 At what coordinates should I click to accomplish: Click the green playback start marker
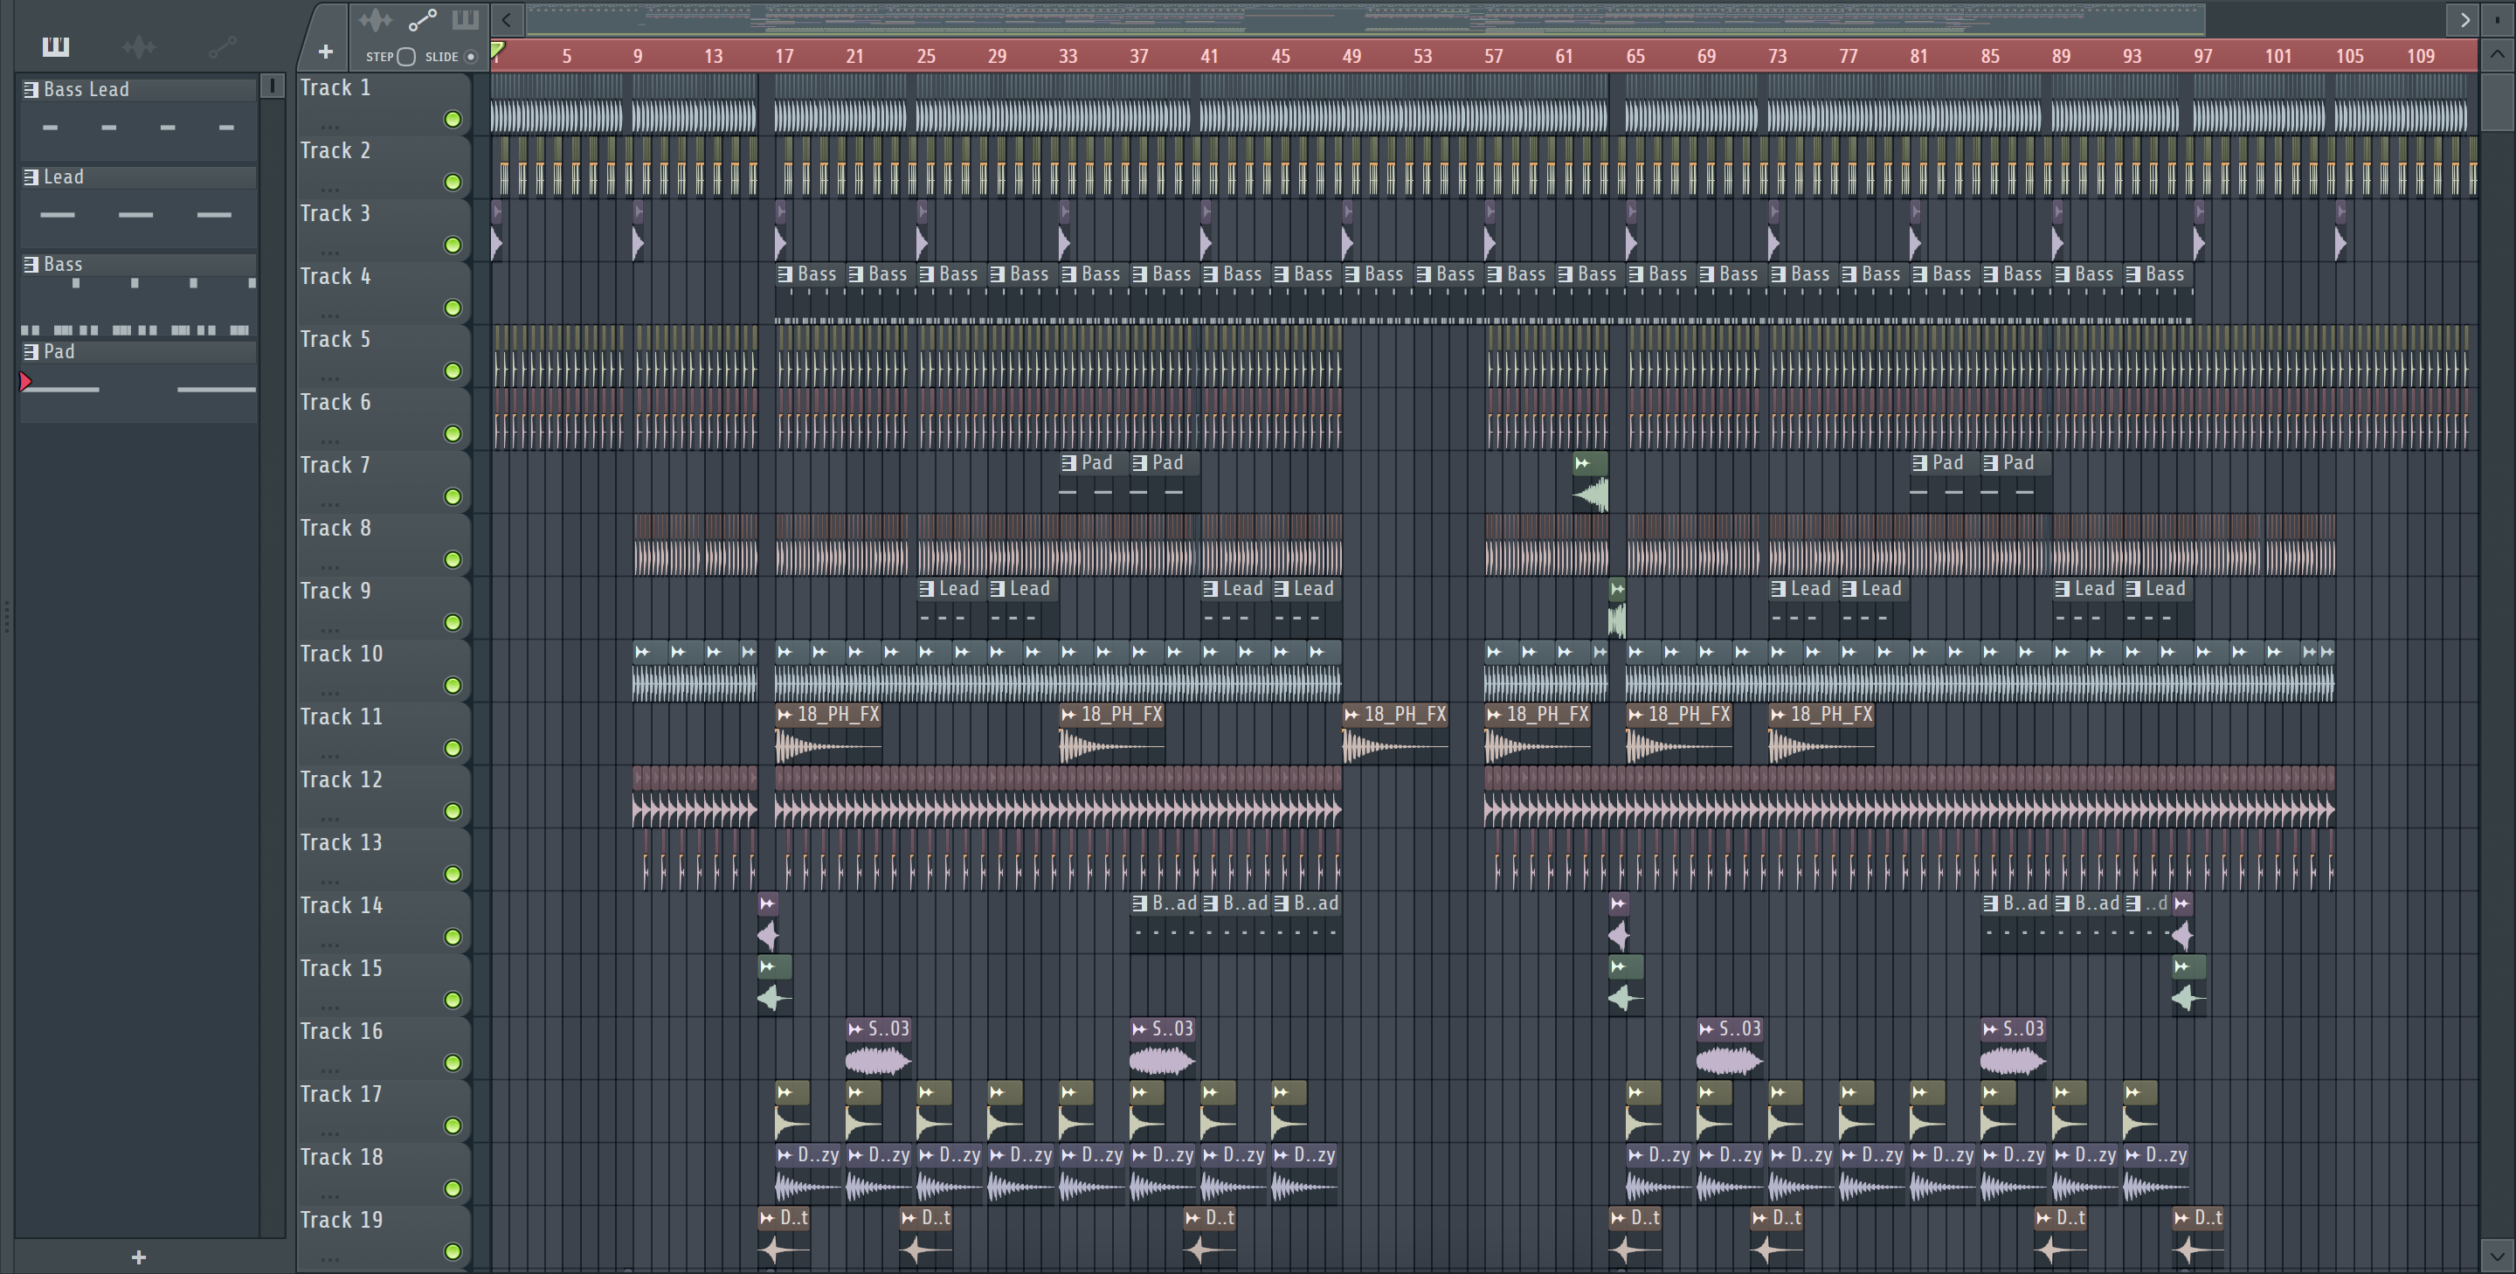pyautogui.click(x=497, y=49)
